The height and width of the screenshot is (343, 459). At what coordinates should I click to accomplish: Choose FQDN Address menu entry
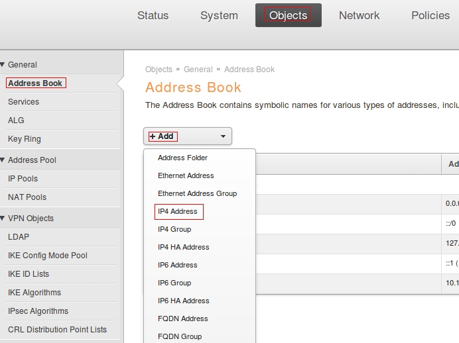click(182, 318)
